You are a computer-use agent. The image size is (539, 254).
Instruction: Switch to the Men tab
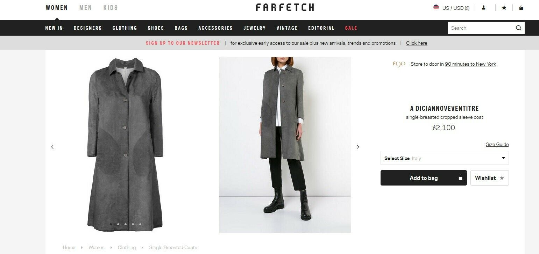tap(86, 8)
